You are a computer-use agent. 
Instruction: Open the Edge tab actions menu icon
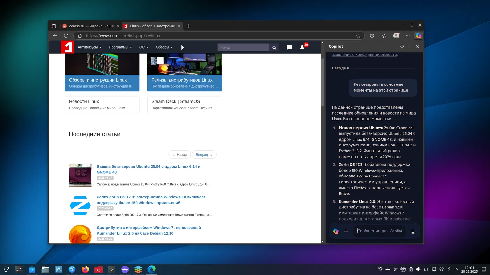[54, 26]
